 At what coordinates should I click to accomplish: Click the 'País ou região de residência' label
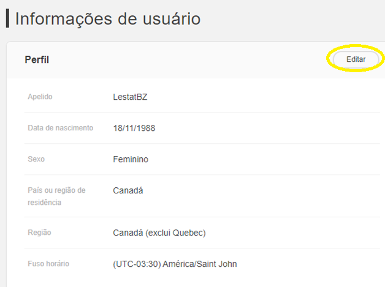56,196
